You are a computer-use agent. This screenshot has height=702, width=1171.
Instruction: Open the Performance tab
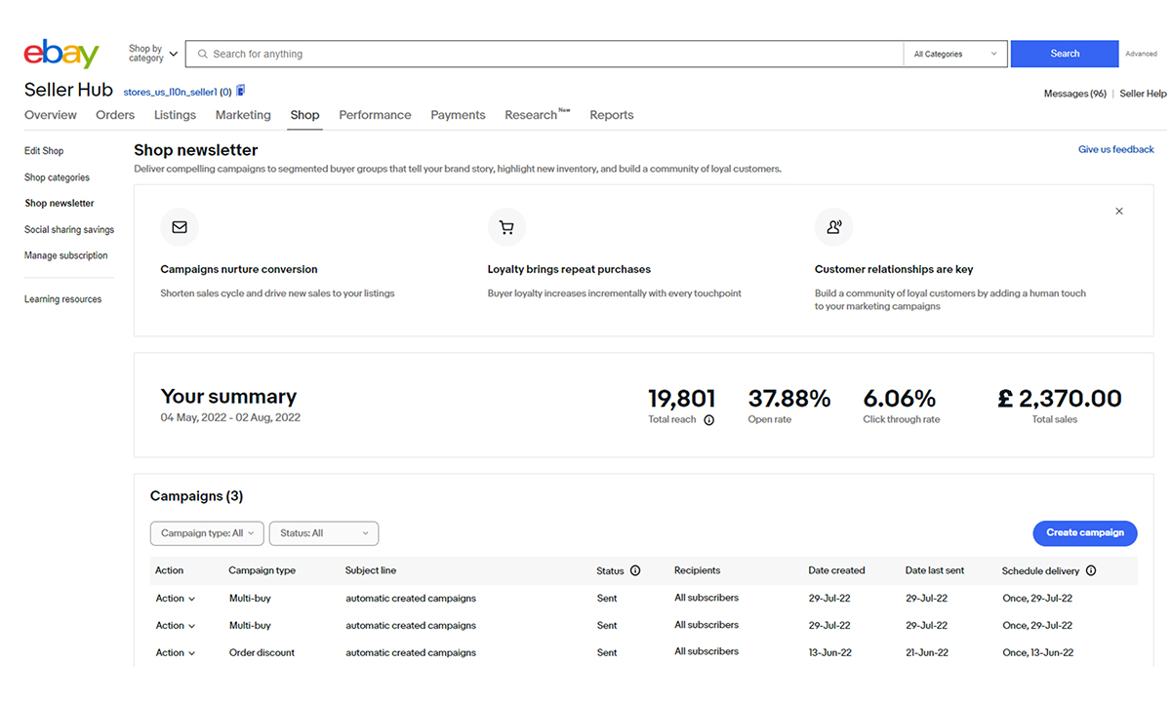pyautogui.click(x=375, y=115)
